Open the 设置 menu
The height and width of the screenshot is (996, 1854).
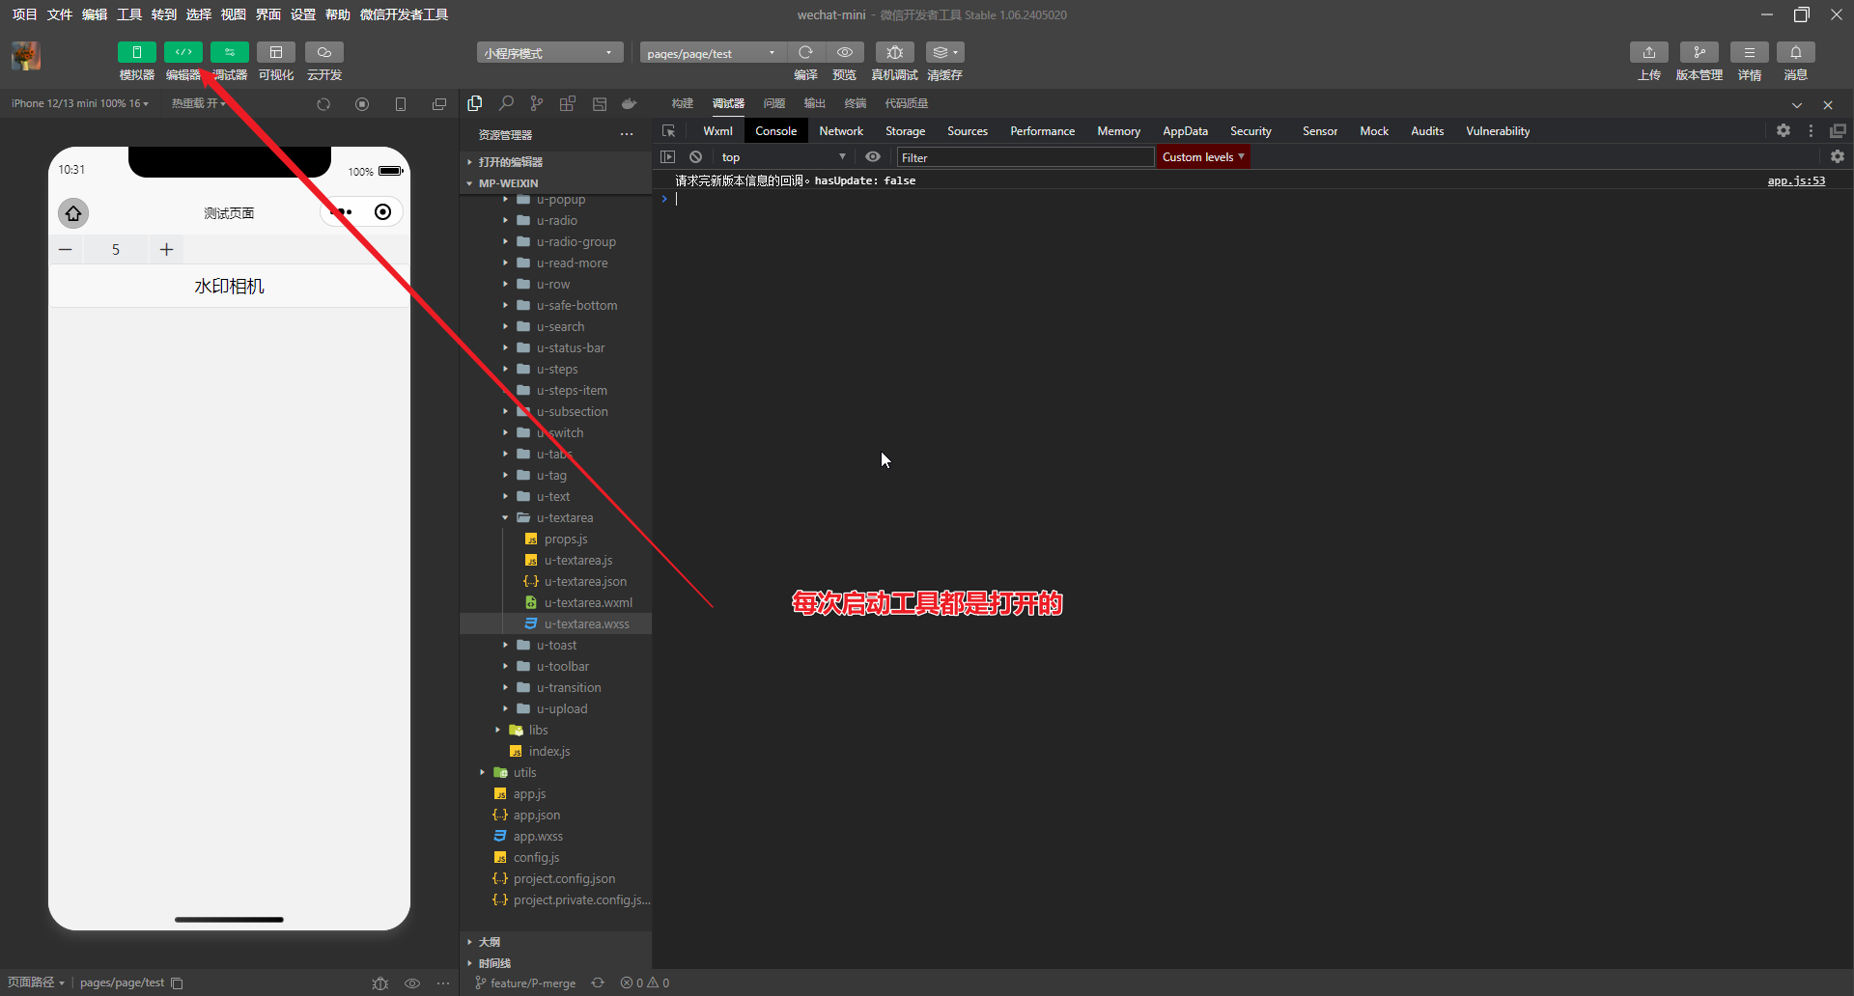303,14
